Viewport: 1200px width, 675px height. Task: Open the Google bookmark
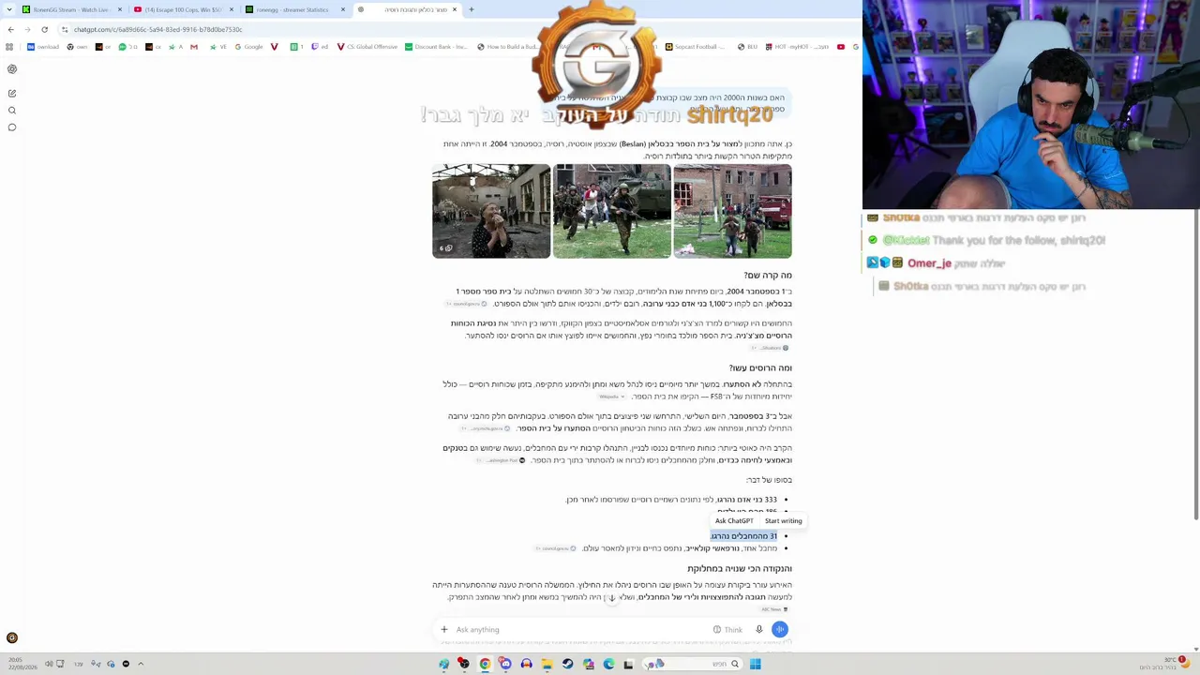coord(248,47)
